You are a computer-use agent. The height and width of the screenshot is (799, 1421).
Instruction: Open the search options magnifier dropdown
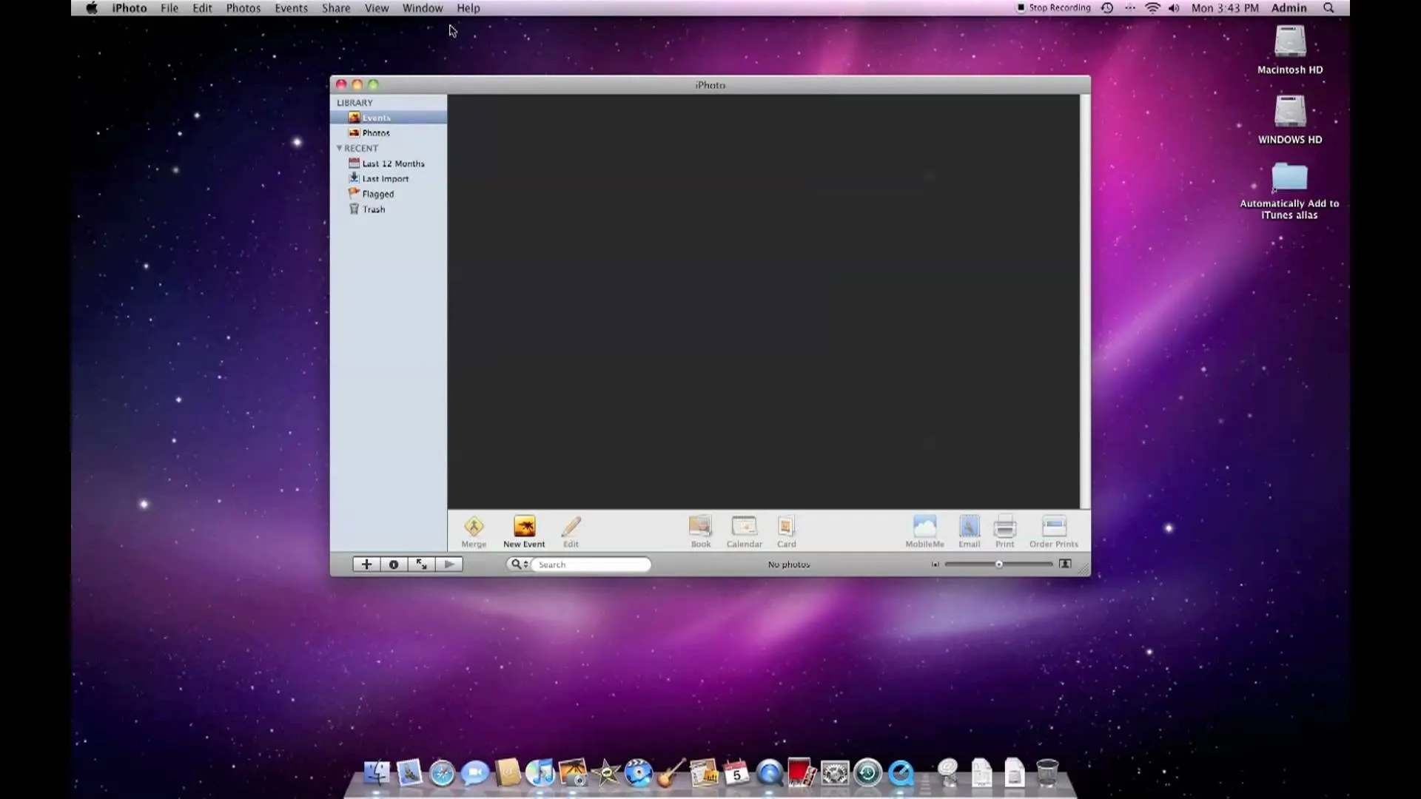point(520,564)
